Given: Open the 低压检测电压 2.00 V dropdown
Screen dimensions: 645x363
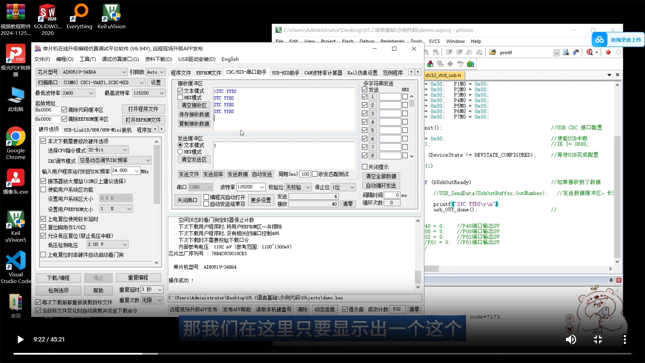Looking at the screenshot, I should click(107, 244).
